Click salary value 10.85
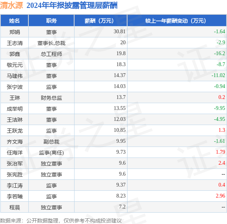 point(120,130)
